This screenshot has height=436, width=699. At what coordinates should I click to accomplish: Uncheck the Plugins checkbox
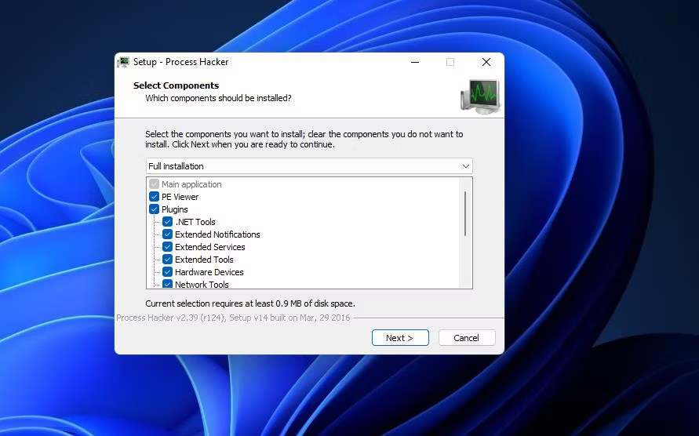(155, 209)
